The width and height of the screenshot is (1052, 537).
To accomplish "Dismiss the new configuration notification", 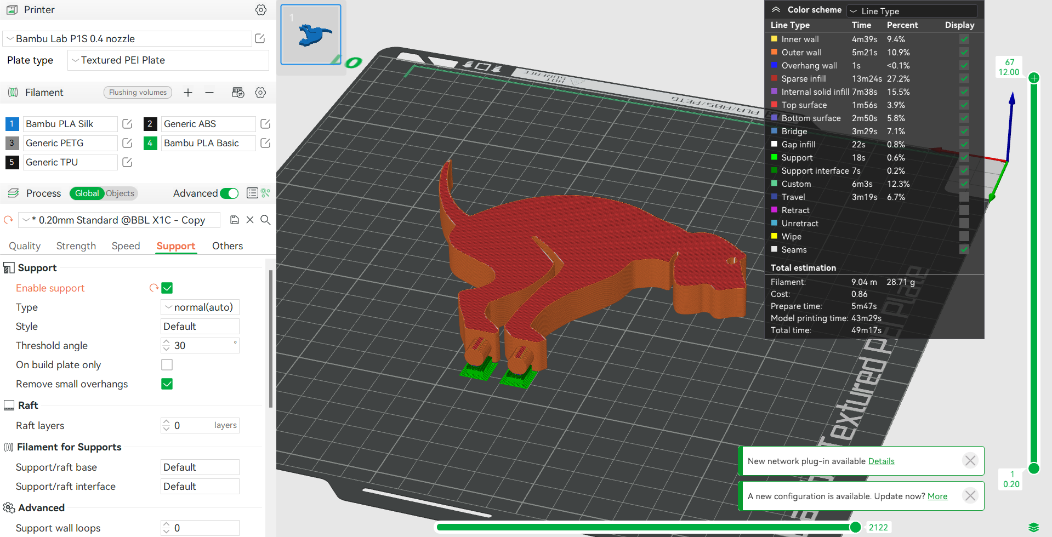I will [970, 496].
